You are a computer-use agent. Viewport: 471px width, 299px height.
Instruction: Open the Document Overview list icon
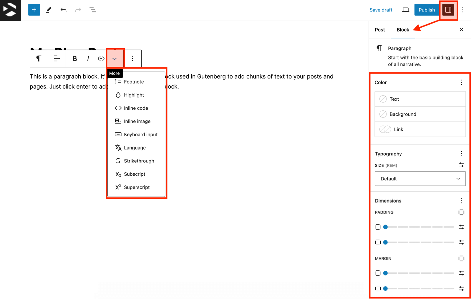click(x=93, y=10)
